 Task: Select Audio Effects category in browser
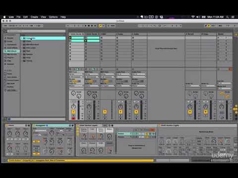(11, 48)
